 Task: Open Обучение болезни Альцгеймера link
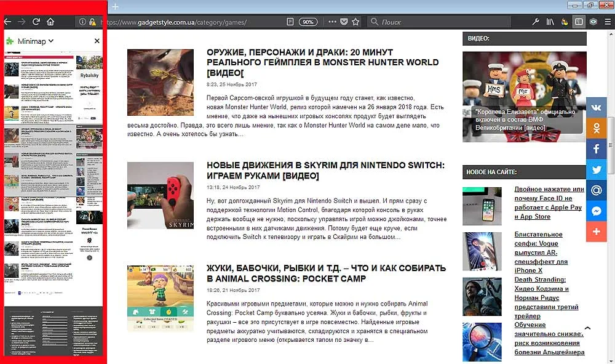tap(549, 339)
